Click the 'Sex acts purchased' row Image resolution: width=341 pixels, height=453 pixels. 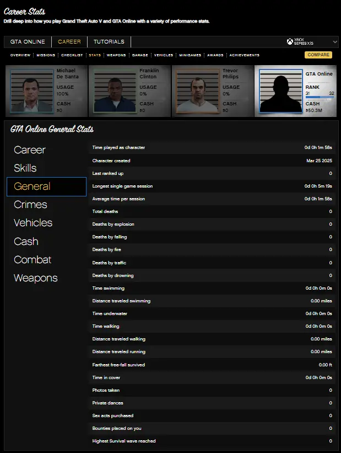coord(212,415)
